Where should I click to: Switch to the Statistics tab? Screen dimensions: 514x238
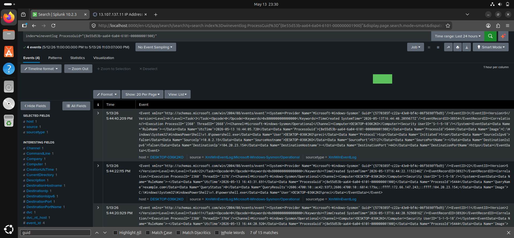click(x=77, y=58)
